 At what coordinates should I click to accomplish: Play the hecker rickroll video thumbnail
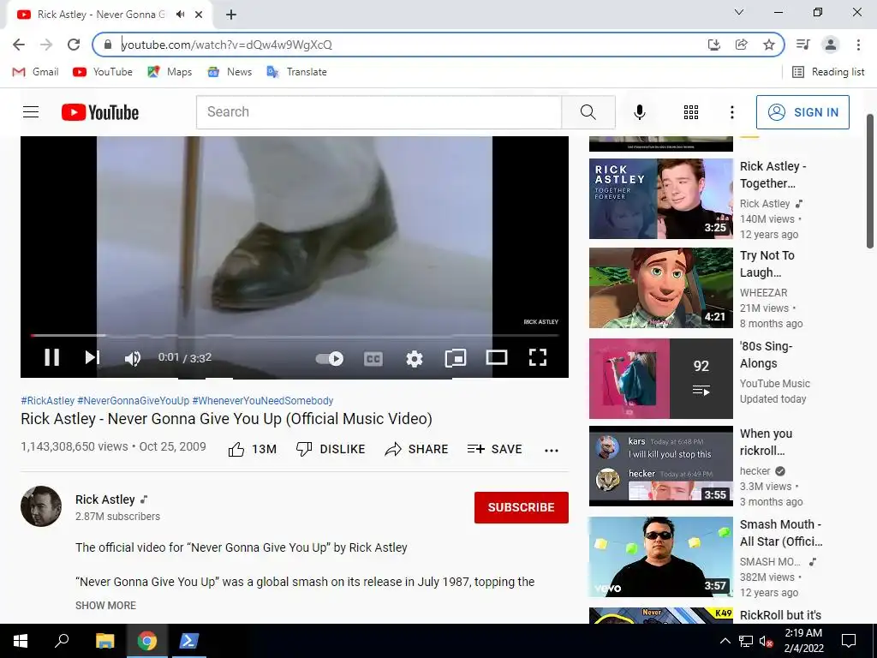click(660, 466)
